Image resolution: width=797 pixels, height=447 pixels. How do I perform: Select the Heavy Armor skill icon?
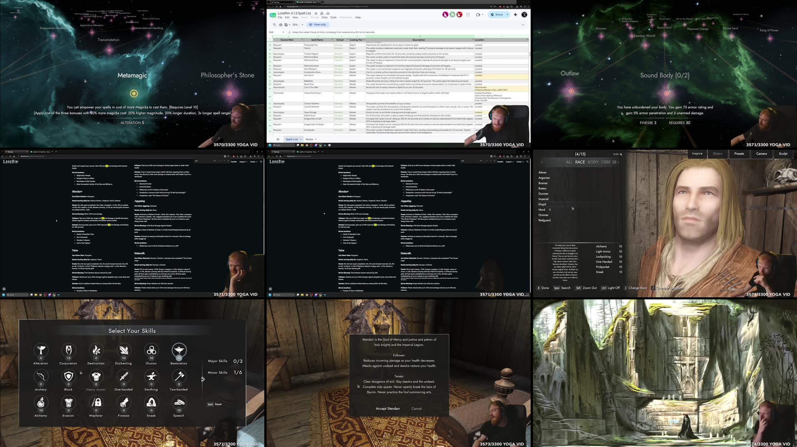pyautogui.click(x=96, y=376)
